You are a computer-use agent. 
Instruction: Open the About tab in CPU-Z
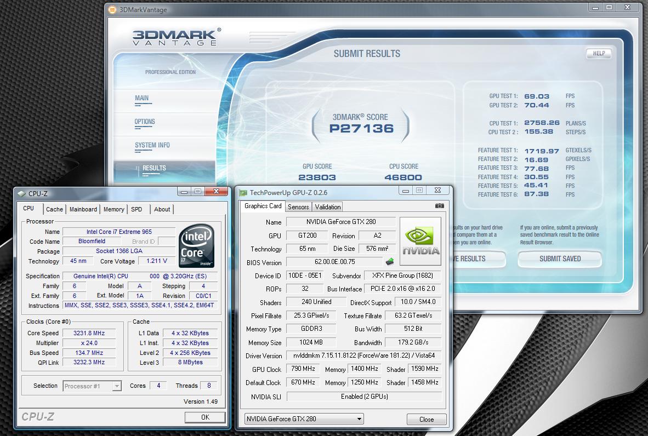pos(162,209)
